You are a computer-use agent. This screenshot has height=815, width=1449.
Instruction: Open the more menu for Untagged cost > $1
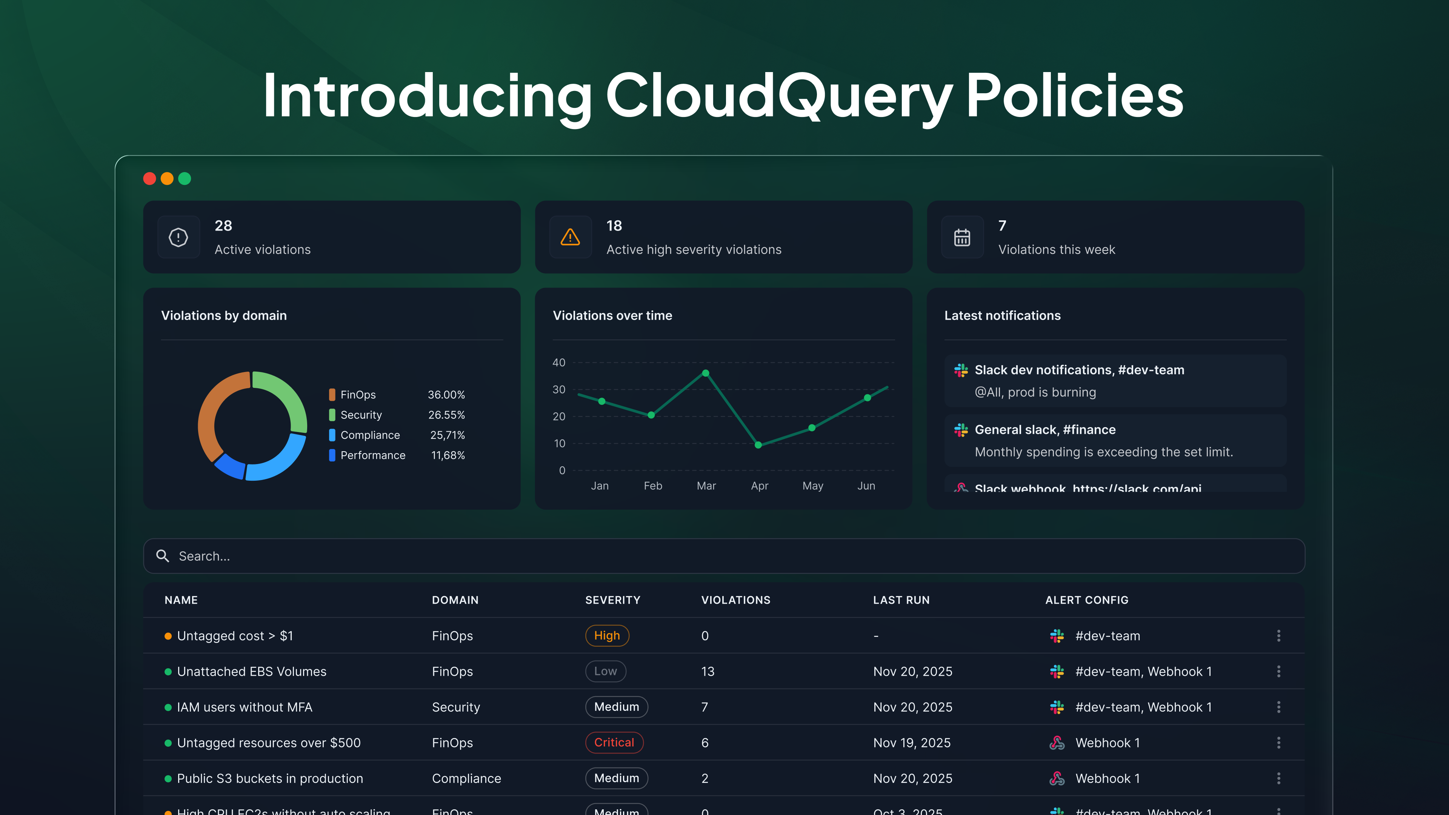tap(1278, 635)
